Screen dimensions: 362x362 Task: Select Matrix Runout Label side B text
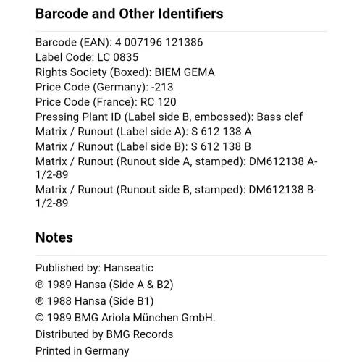tap(143, 146)
